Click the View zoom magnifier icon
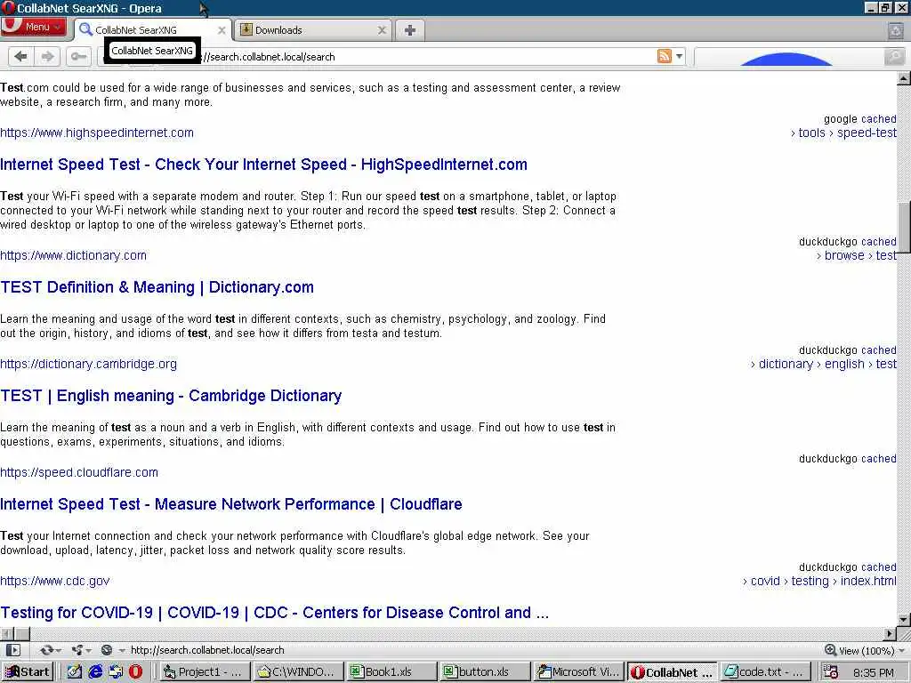 tap(831, 650)
